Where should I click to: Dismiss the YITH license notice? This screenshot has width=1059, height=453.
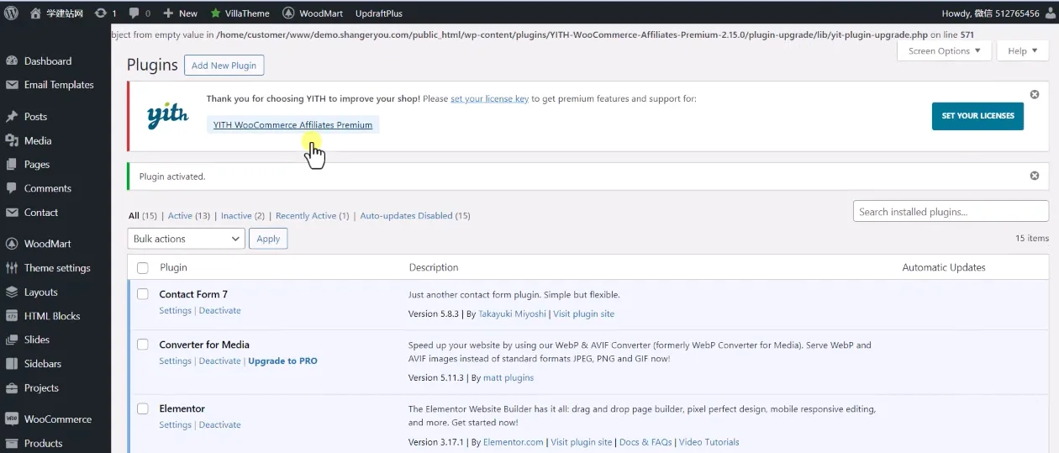[1035, 94]
